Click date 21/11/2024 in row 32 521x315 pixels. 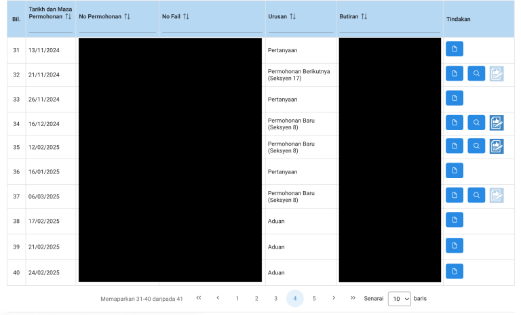[44, 75]
